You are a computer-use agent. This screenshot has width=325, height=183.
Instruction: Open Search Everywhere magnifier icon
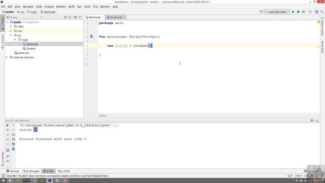pyautogui.click(x=322, y=12)
